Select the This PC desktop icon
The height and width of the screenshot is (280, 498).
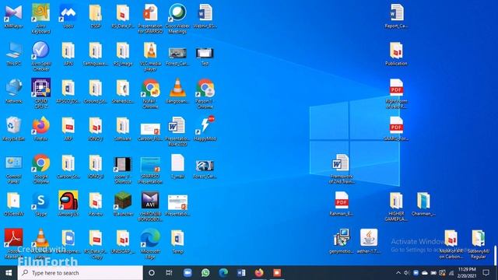[x=13, y=54]
